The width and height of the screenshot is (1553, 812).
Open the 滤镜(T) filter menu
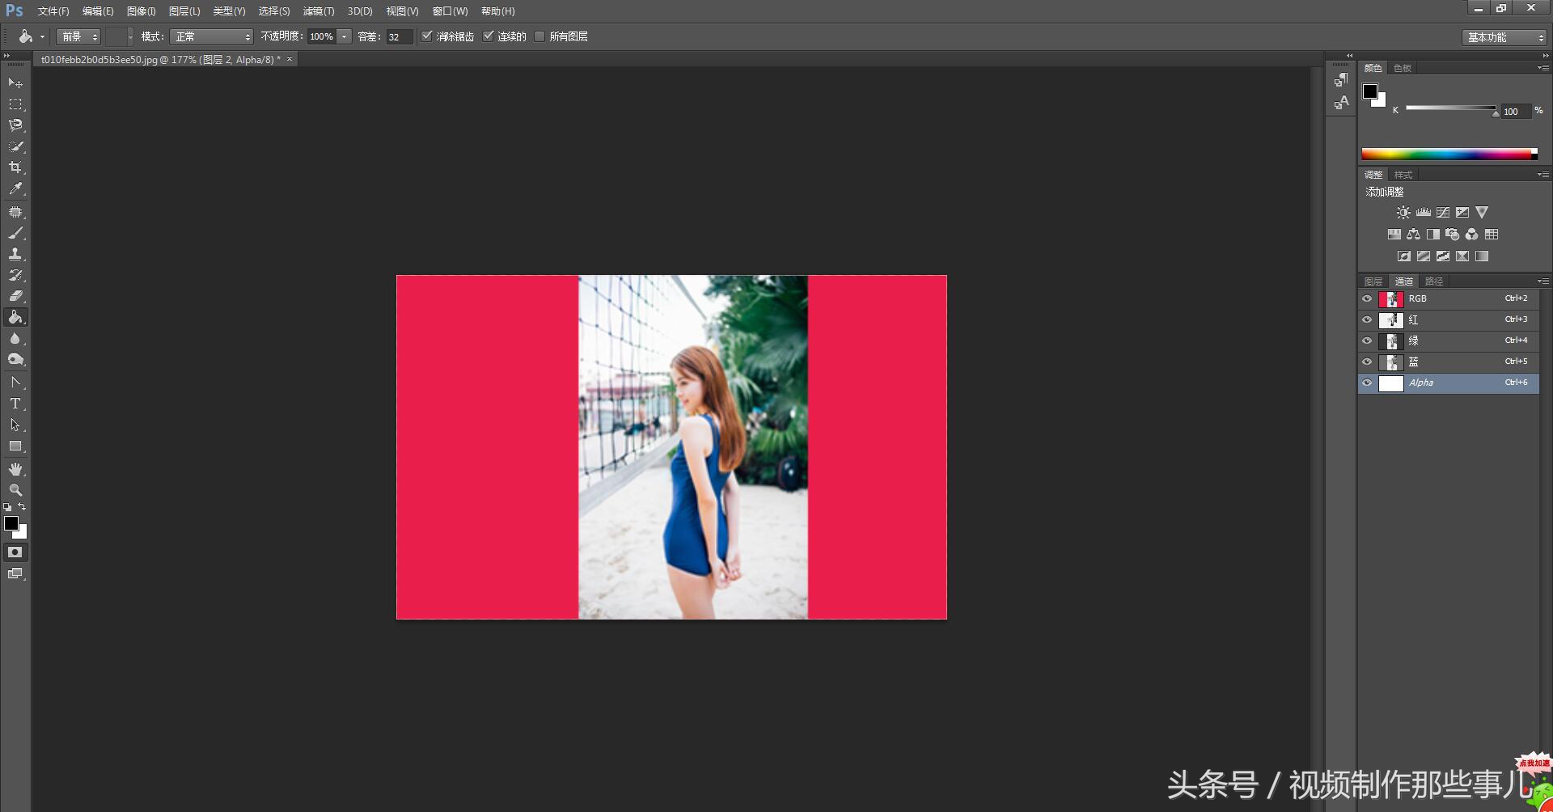click(318, 11)
